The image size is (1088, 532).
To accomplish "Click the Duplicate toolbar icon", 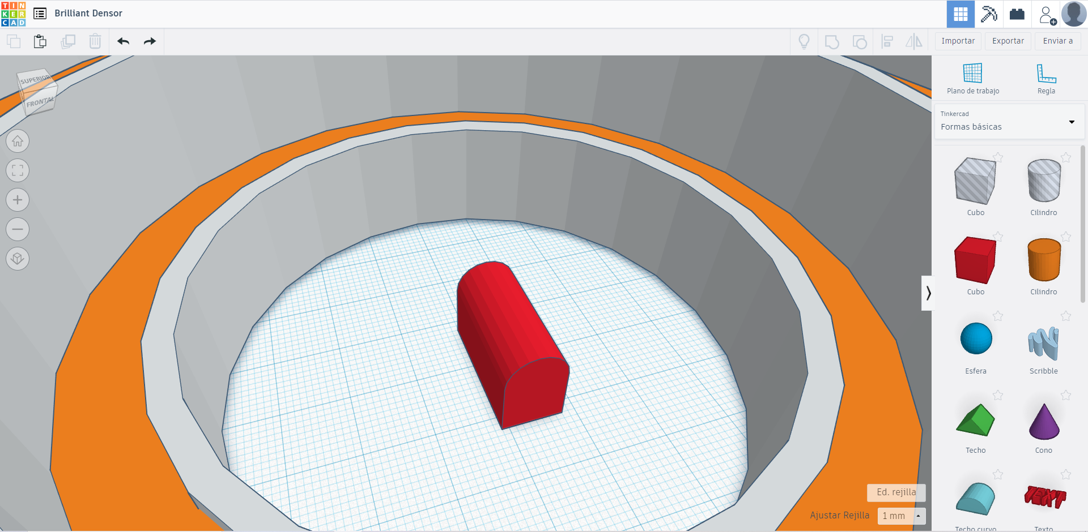I will pos(68,41).
